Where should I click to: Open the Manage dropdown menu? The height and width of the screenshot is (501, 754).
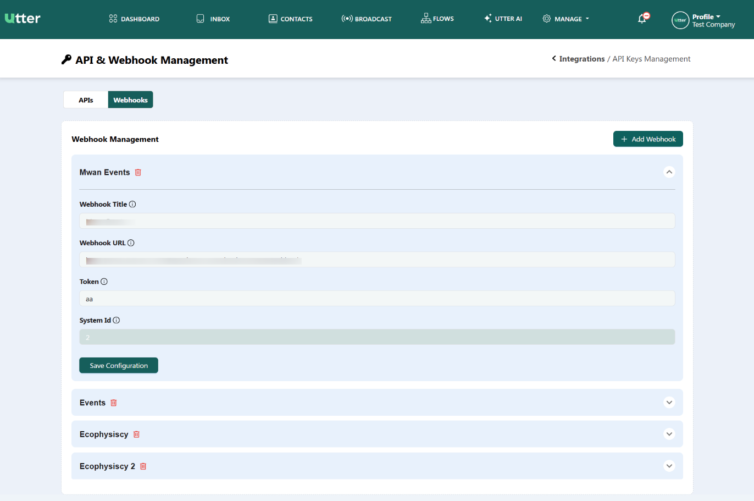point(566,19)
